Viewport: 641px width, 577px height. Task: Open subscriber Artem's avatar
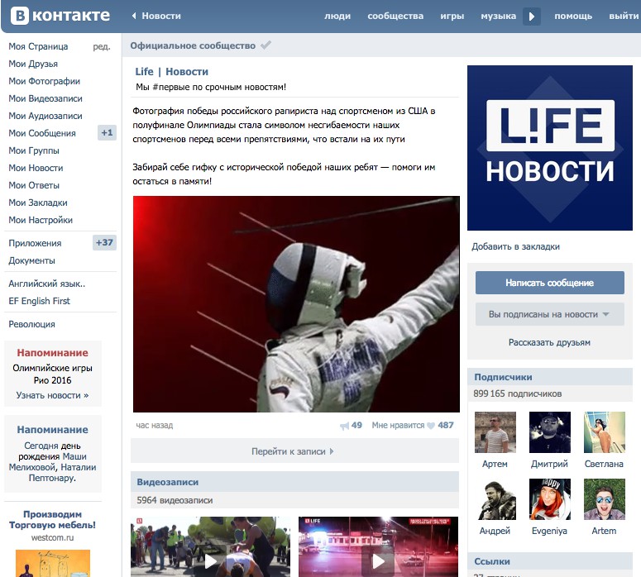point(605,499)
